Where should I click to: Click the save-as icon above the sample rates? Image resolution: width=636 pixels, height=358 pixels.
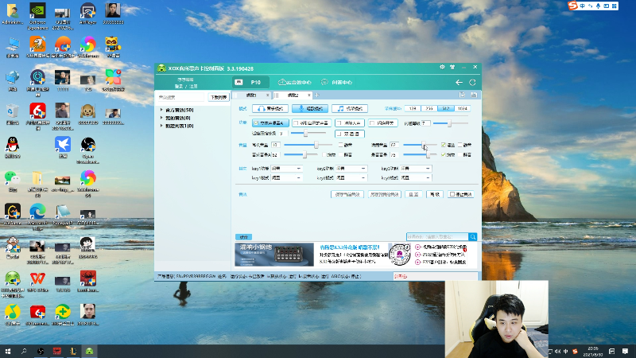[462, 95]
